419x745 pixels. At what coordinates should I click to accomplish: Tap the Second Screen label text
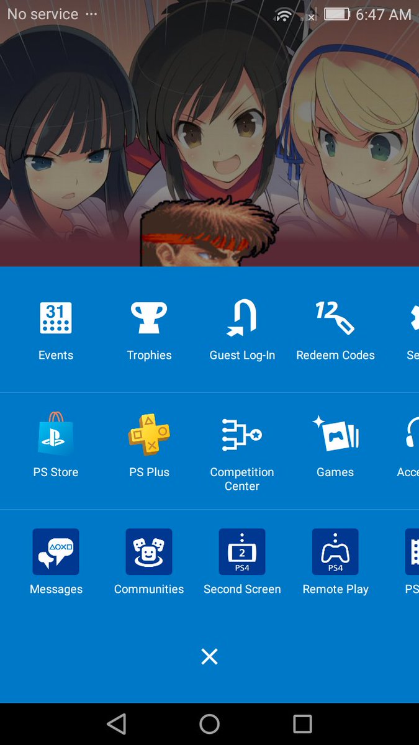(x=242, y=589)
